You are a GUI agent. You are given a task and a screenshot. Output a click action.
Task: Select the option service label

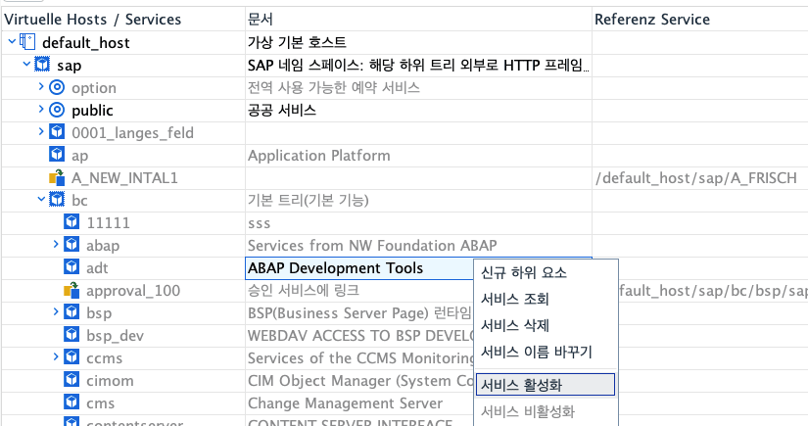point(94,88)
